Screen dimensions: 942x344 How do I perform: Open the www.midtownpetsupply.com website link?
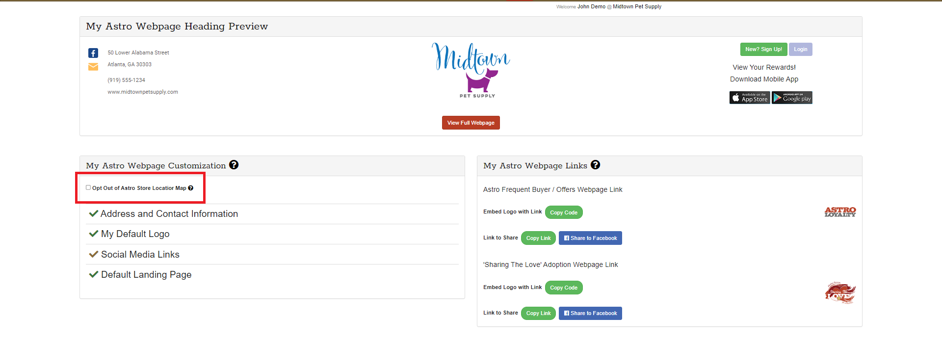click(x=143, y=92)
